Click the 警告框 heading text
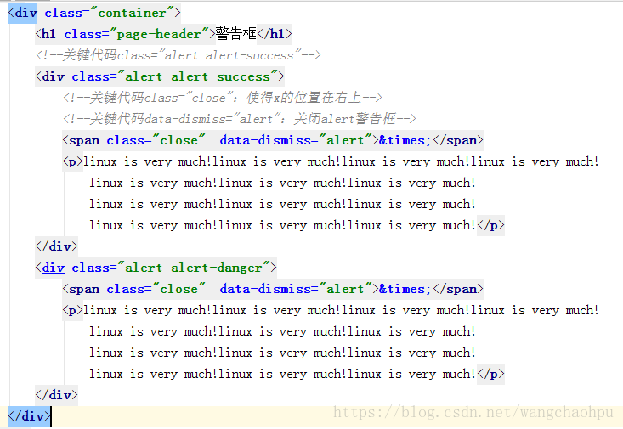The image size is (623, 429). (x=236, y=34)
